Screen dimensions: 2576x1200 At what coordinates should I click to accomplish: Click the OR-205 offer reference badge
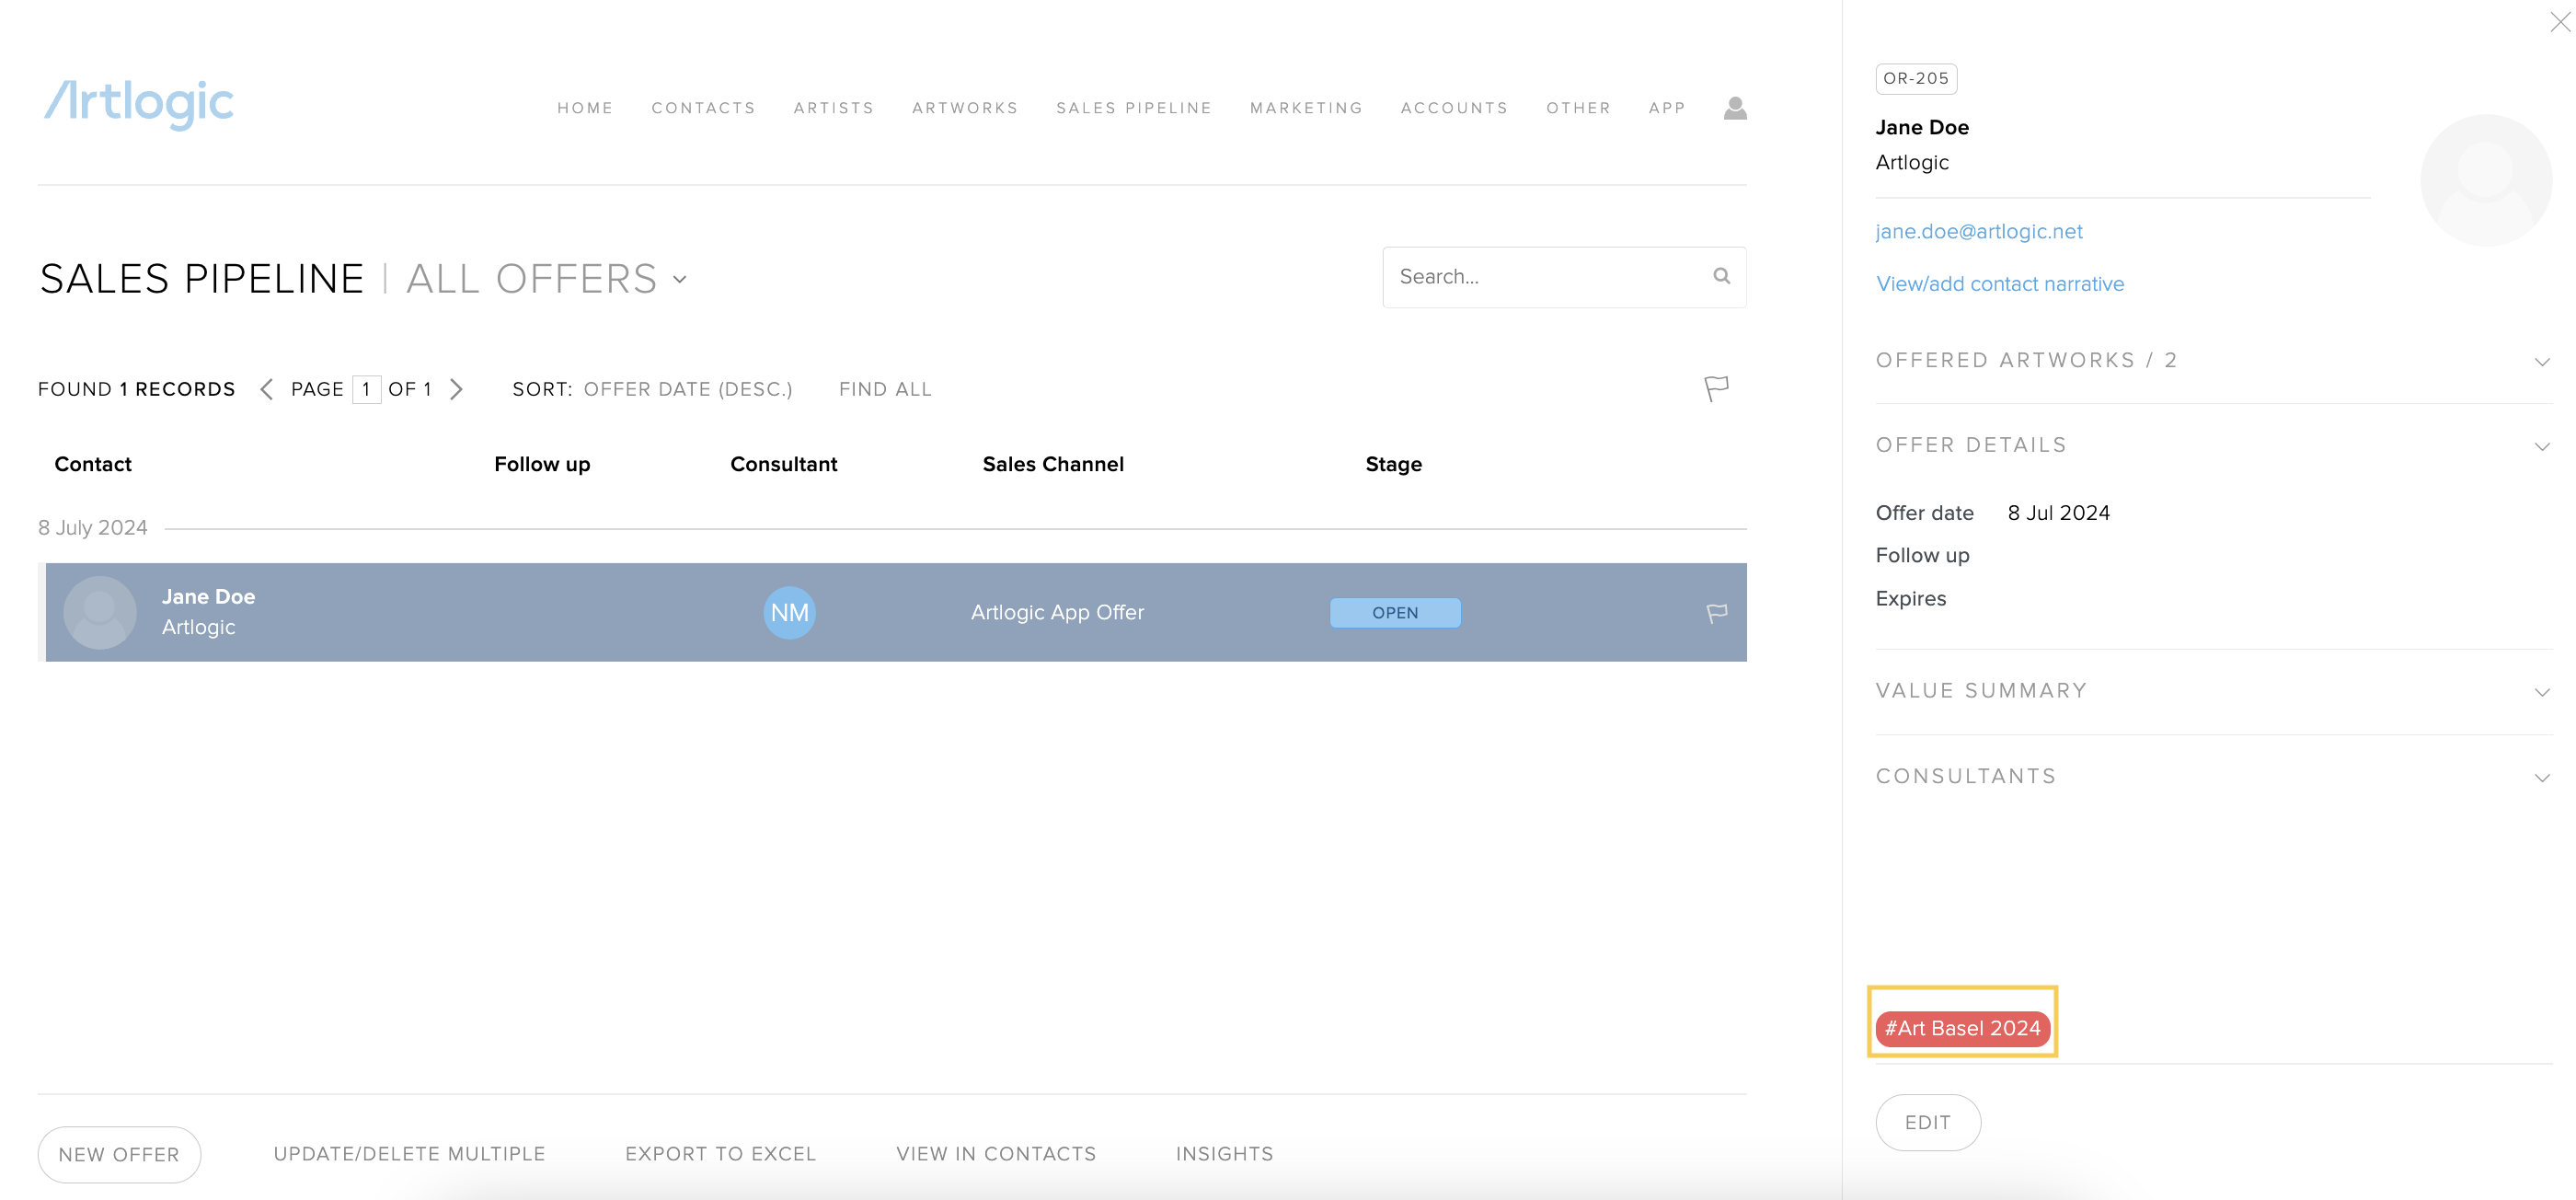coord(1915,78)
